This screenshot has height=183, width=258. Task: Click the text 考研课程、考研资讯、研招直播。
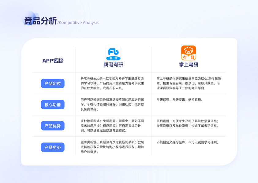point(180,100)
